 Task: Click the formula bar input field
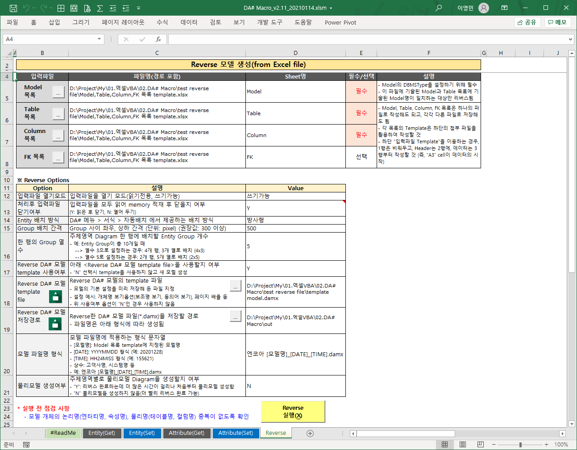point(368,39)
